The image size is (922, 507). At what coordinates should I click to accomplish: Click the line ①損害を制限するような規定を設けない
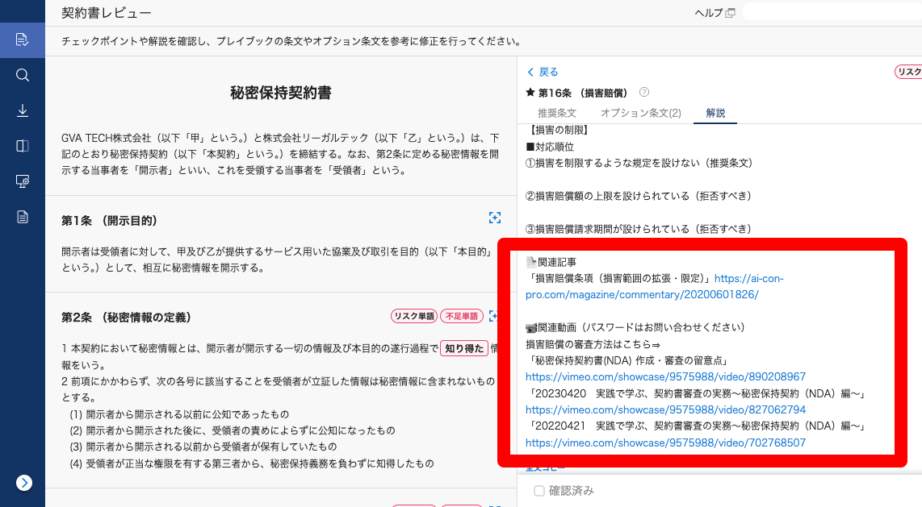639,163
